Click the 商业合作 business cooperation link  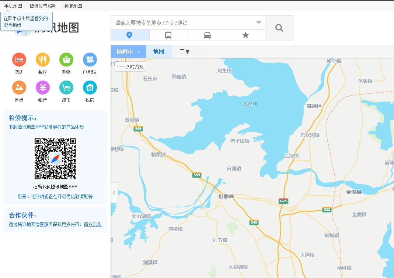pyautogui.click(x=93, y=224)
